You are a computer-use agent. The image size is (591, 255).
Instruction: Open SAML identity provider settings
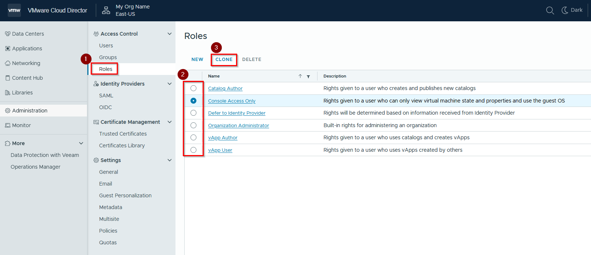click(106, 96)
